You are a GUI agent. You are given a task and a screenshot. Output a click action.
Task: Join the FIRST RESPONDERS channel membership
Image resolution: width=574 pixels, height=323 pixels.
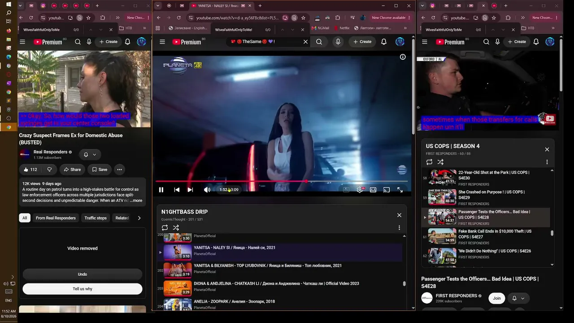point(497,298)
